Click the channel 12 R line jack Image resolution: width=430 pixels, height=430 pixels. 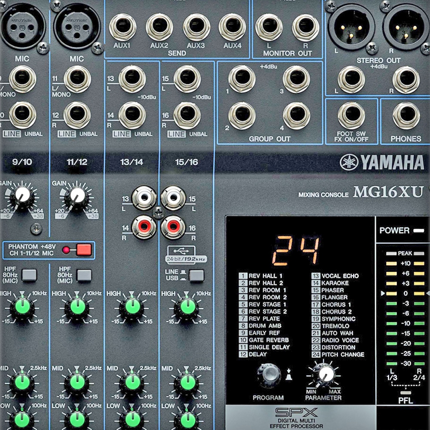(x=77, y=115)
